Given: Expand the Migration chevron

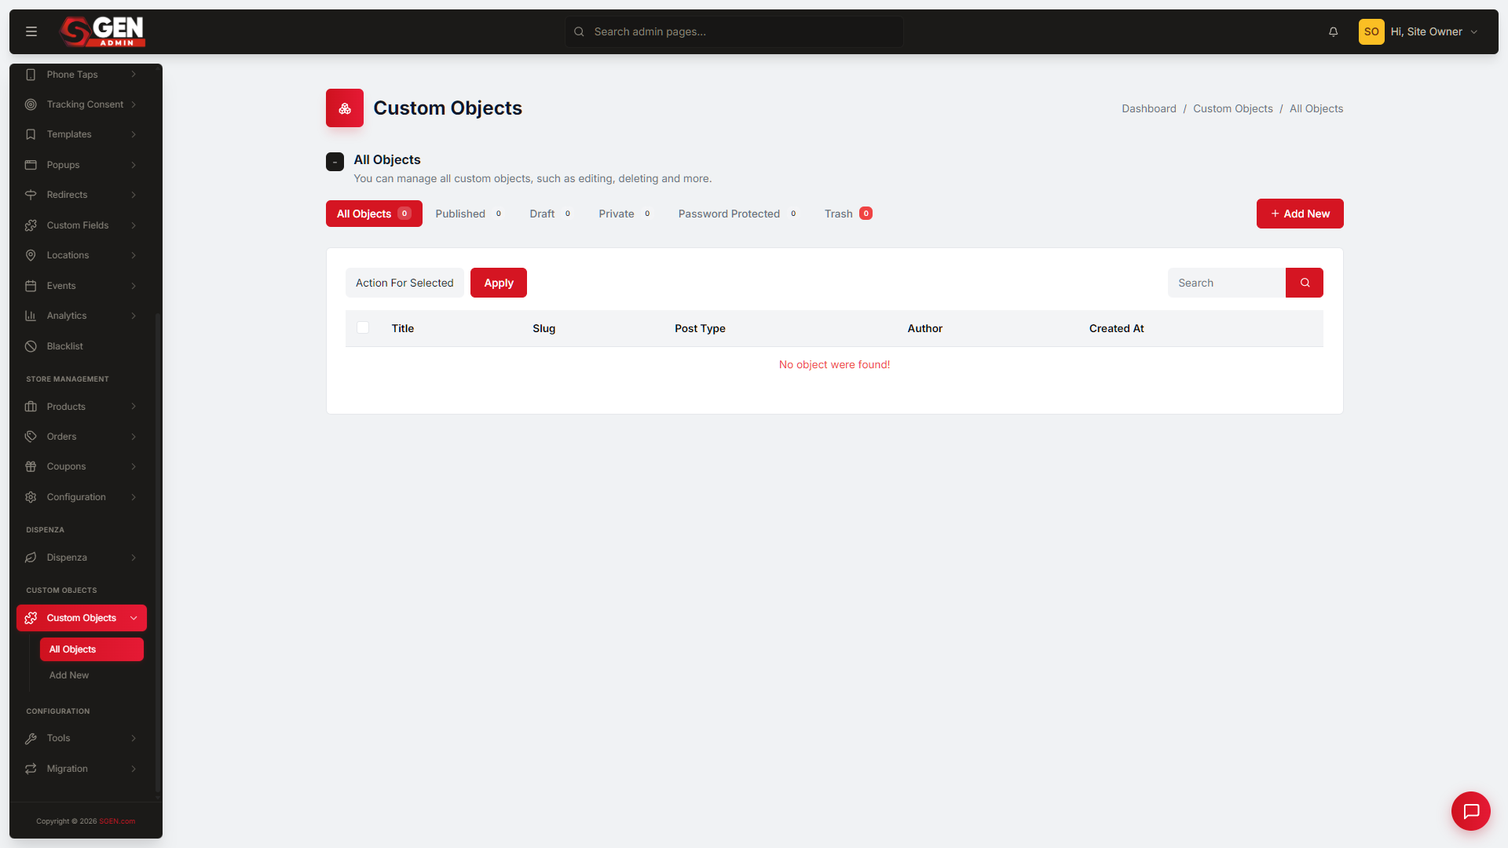Looking at the screenshot, I should [134, 769].
